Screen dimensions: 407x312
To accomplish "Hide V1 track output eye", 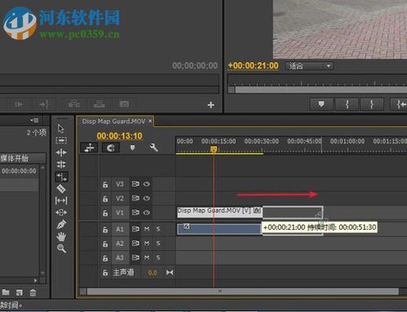I will pyautogui.click(x=147, y=213).
